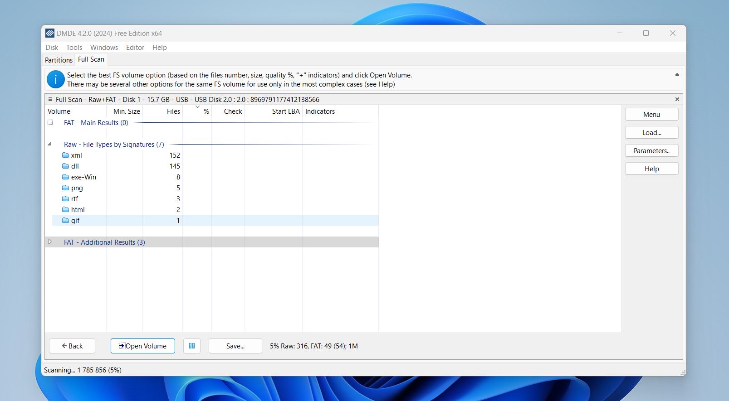Click the dll folder icon
This screenshot has height=401, width=729.
coord(65,166)
